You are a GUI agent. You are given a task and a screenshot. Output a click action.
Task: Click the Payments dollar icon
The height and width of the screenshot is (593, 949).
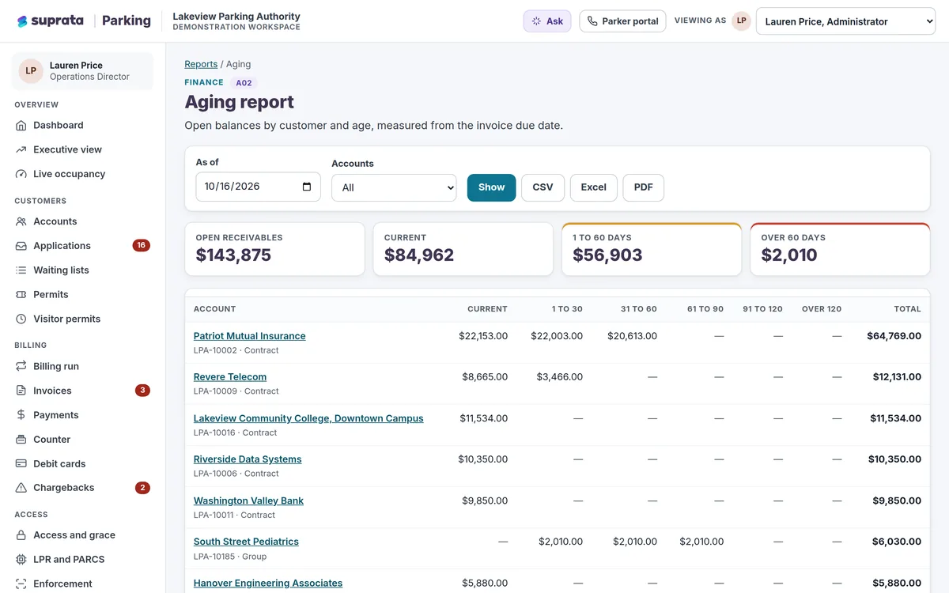21,415
